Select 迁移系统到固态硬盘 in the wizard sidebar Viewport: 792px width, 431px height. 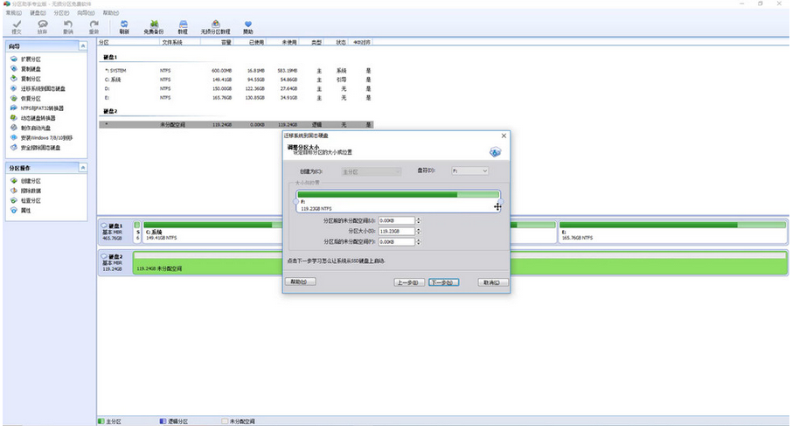(43, 89)
